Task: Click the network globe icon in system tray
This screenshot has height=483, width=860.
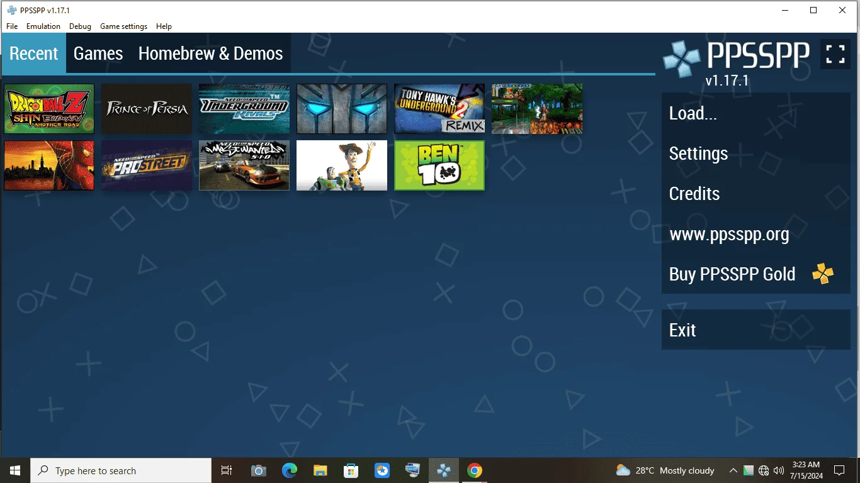Action: pos(764,470)
